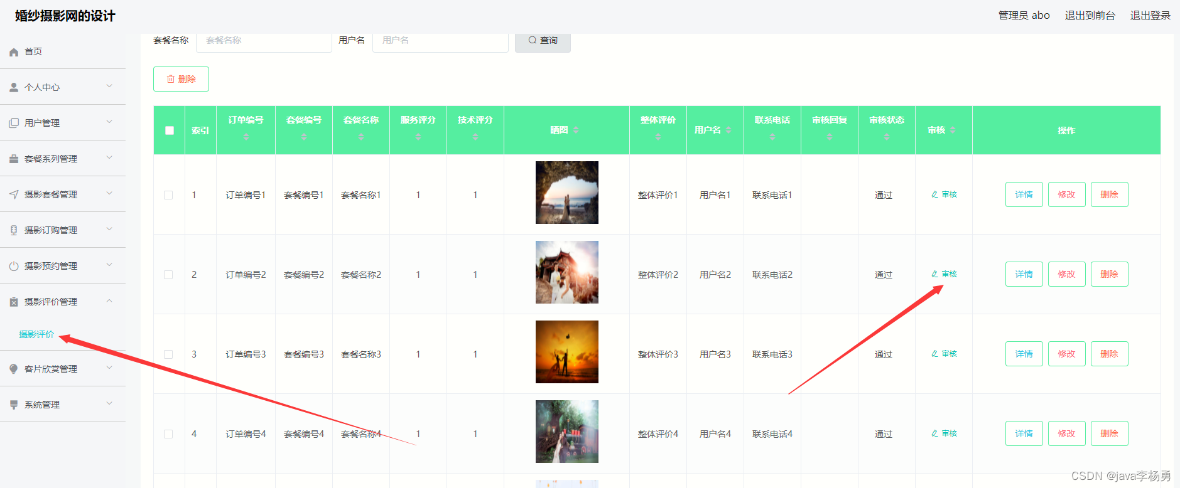Open cave wedding photo thumbnail in row 1

click(567, 193)
